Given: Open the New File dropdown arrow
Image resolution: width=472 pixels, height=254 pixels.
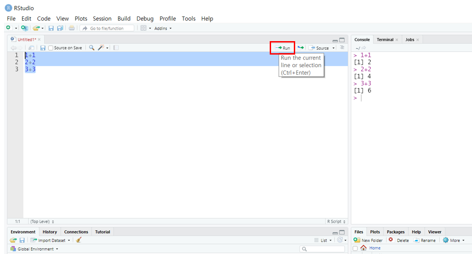Looking at the screenshot, I should [x=16, y=28].
